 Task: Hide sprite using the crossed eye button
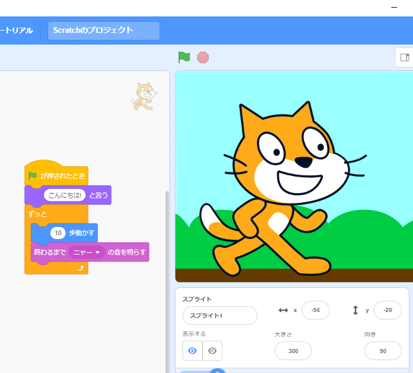pyautogui.click(x=212, y=351)
